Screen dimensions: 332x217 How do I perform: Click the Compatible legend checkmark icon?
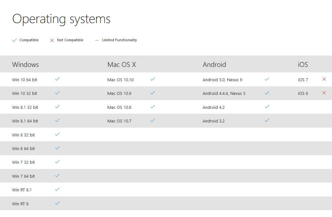point(14,40)
